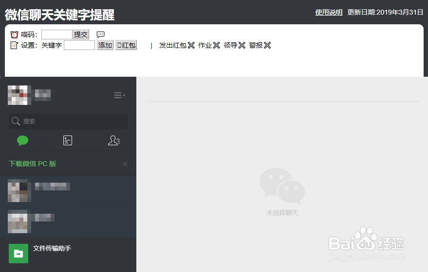Open the contacts tab
Image resolution: width=428 pixels, height=272 pixels.
click(x=114, y=140)
